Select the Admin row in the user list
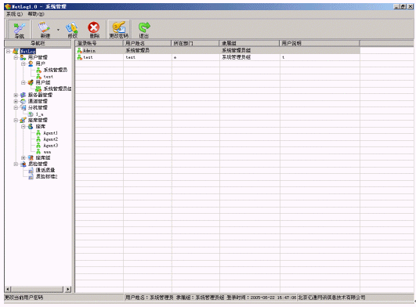416x307 pixels. click(218, 50)
